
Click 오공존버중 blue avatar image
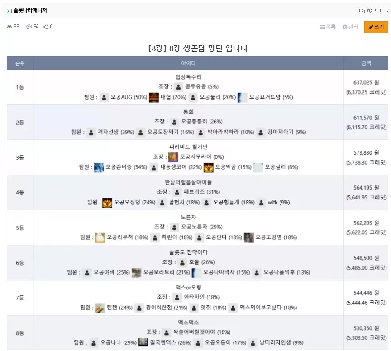(99, 167)
